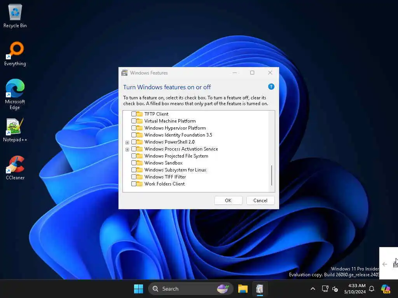Launch the Everything search shortcut

pyautogui.click(x=15, y=54)
